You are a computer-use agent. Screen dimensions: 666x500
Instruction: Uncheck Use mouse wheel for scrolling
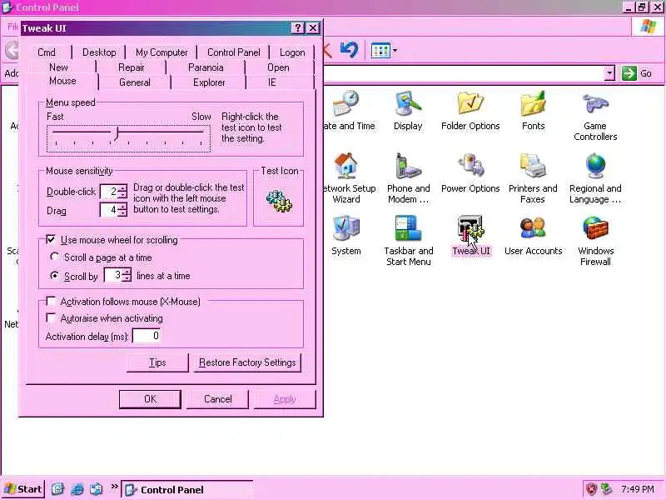point(51,239)
